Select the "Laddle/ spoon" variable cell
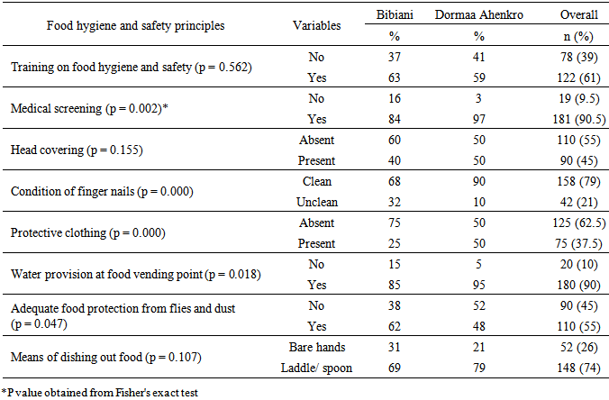Viewport: 609px width, 400px height. 317,366
